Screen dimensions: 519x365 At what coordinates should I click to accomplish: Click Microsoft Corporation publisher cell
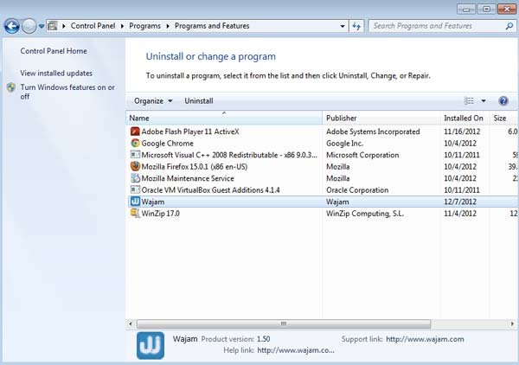[x=362, y=155]
